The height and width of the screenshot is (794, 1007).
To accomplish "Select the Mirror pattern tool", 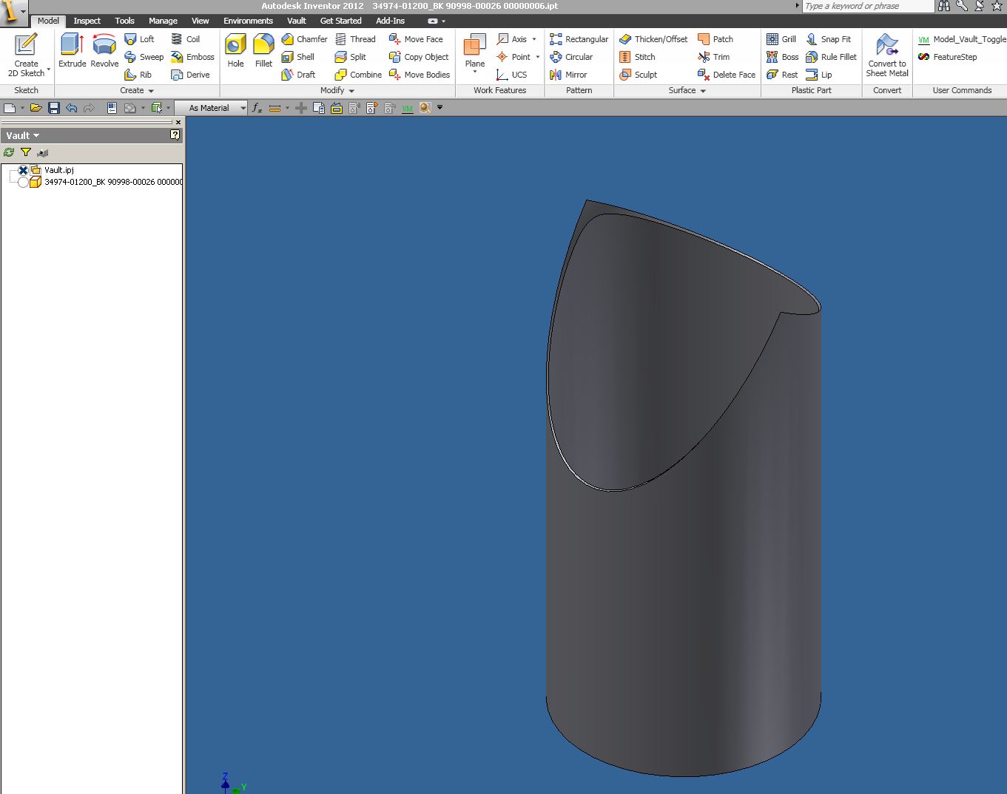I will (x=568, y=75).
